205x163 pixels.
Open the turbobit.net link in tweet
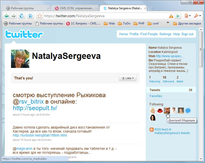[x=40, y=135]
